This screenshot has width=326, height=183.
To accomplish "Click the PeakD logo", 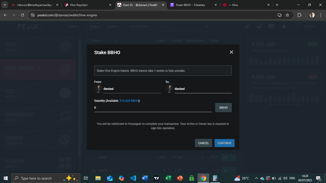I will tap(31, 27).
